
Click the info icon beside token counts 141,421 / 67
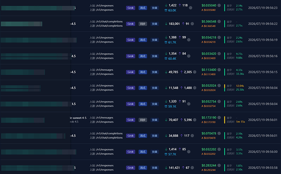tap(192, 167)
